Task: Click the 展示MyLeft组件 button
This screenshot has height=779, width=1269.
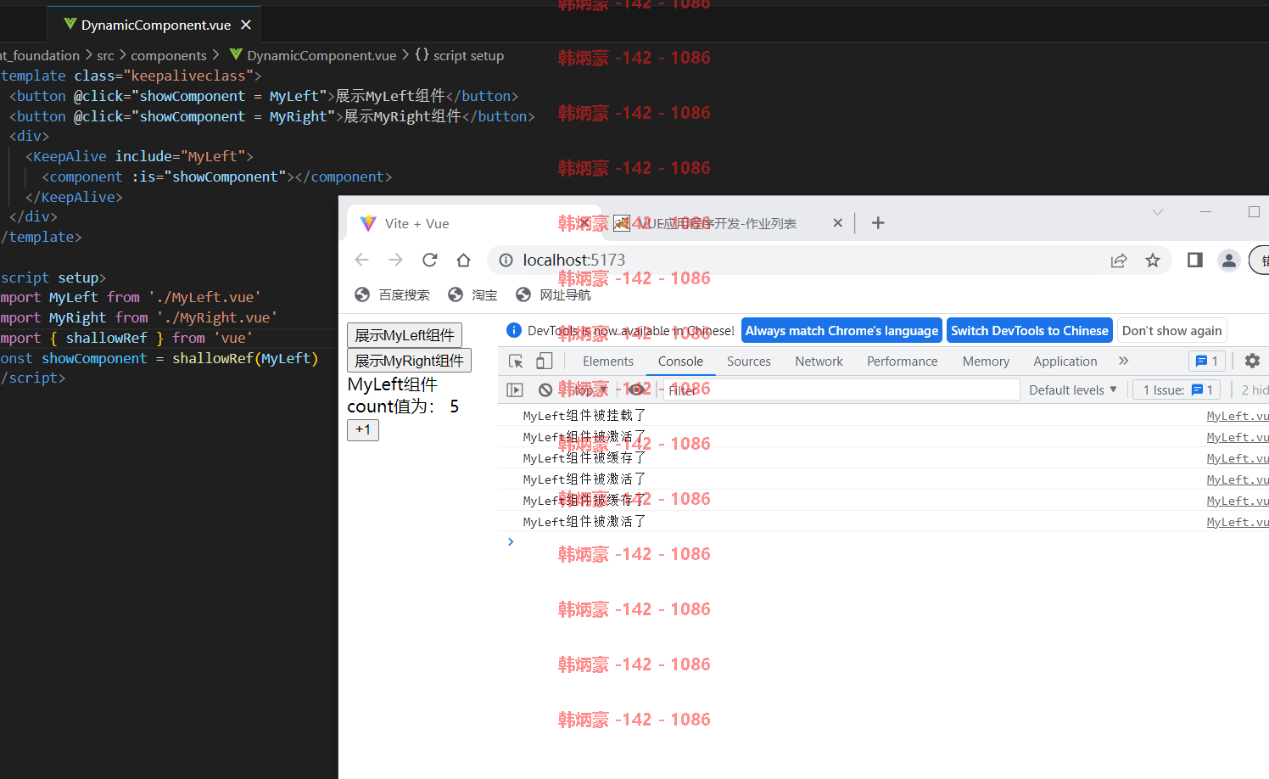Action: pos(405,335)
